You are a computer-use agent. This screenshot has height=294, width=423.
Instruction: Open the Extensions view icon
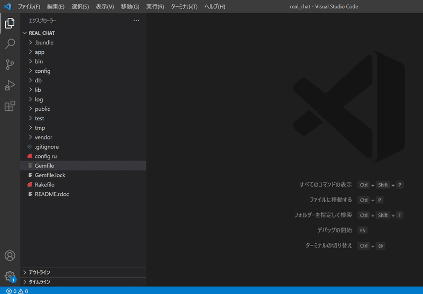click(x=10, y=106)
